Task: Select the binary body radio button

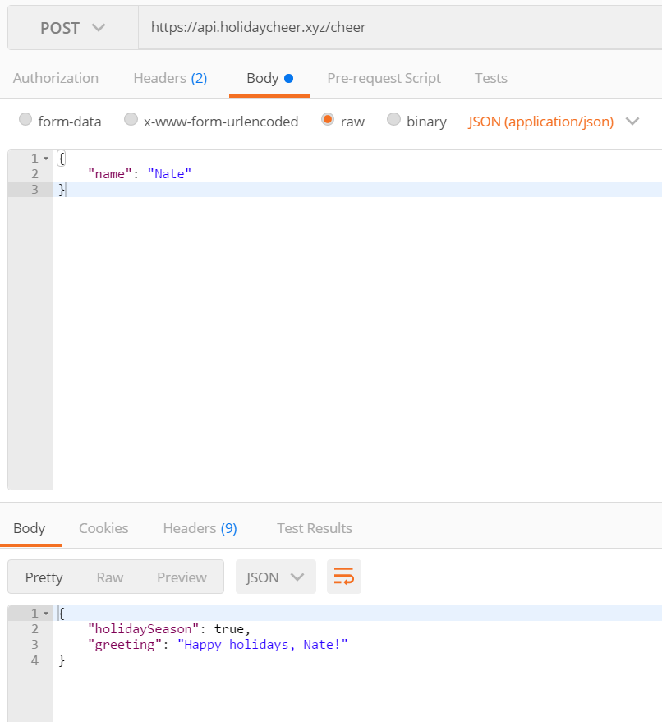Action: coord(393,120)
